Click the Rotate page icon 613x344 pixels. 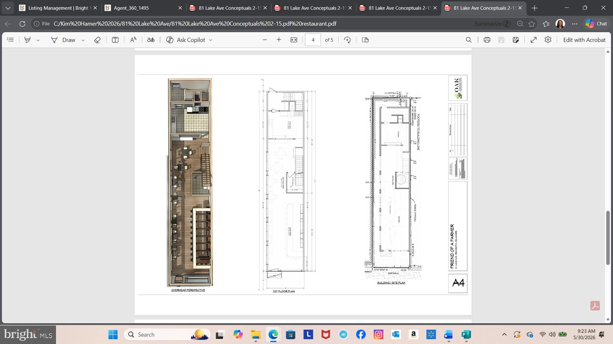pyautogui.click(x=347, y=40)
